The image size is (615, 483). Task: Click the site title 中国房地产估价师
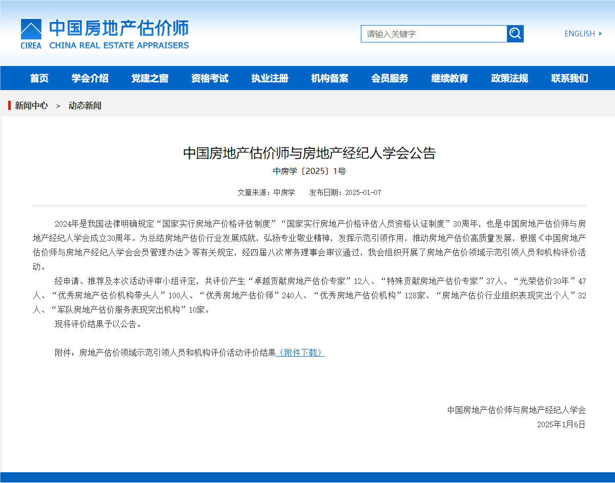pos(119,28)
